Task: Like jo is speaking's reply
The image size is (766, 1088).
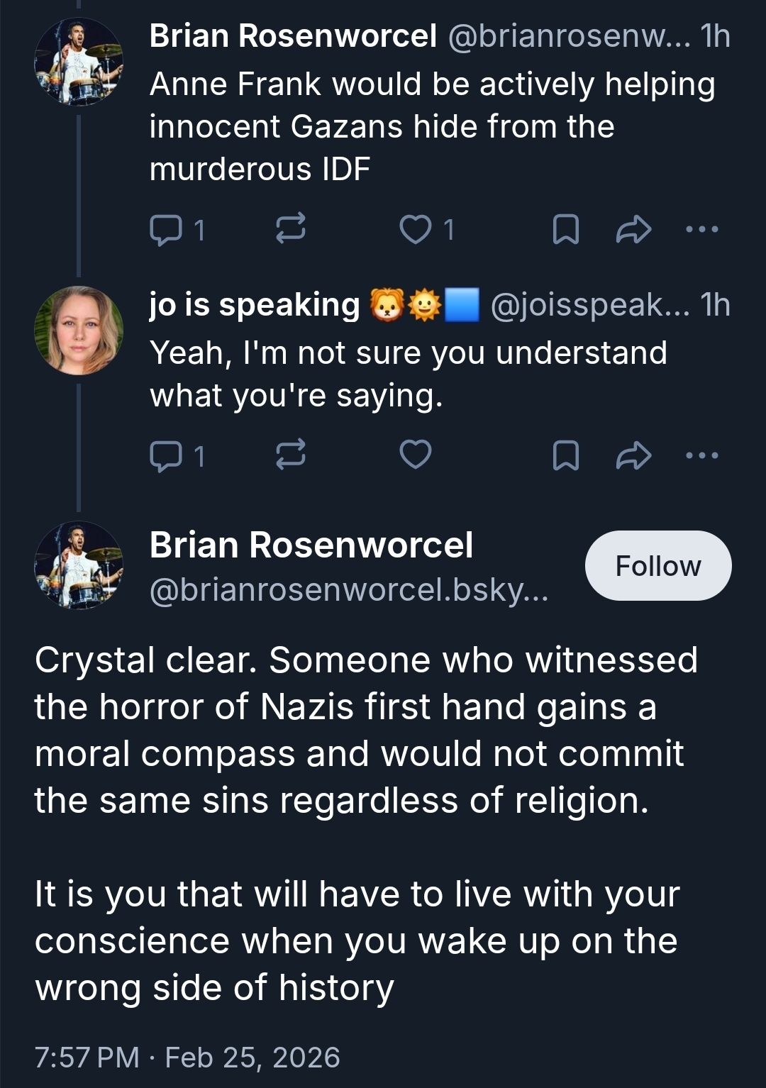Action: tap(416, 455)
